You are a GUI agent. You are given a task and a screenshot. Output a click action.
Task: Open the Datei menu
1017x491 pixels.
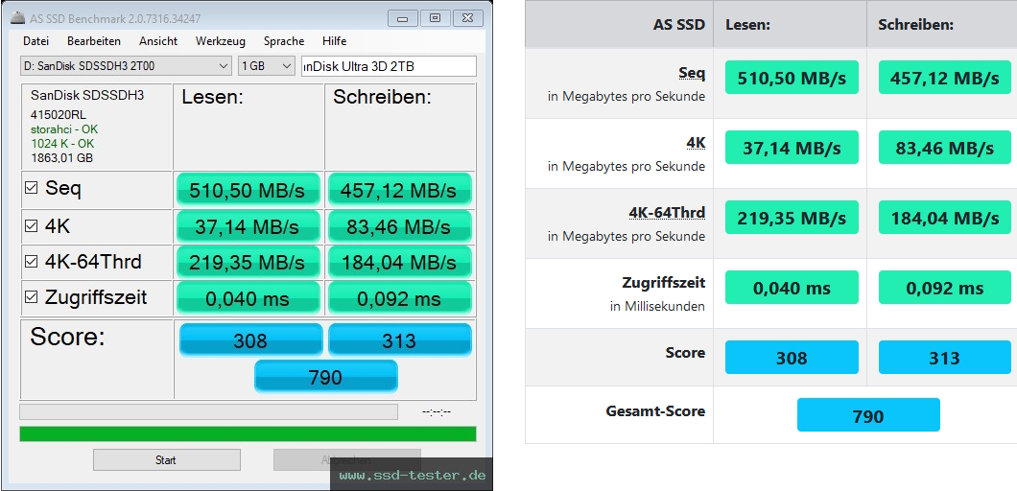click(x=35, y=41)
